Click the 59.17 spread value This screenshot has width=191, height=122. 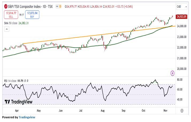tap(21, 14)
